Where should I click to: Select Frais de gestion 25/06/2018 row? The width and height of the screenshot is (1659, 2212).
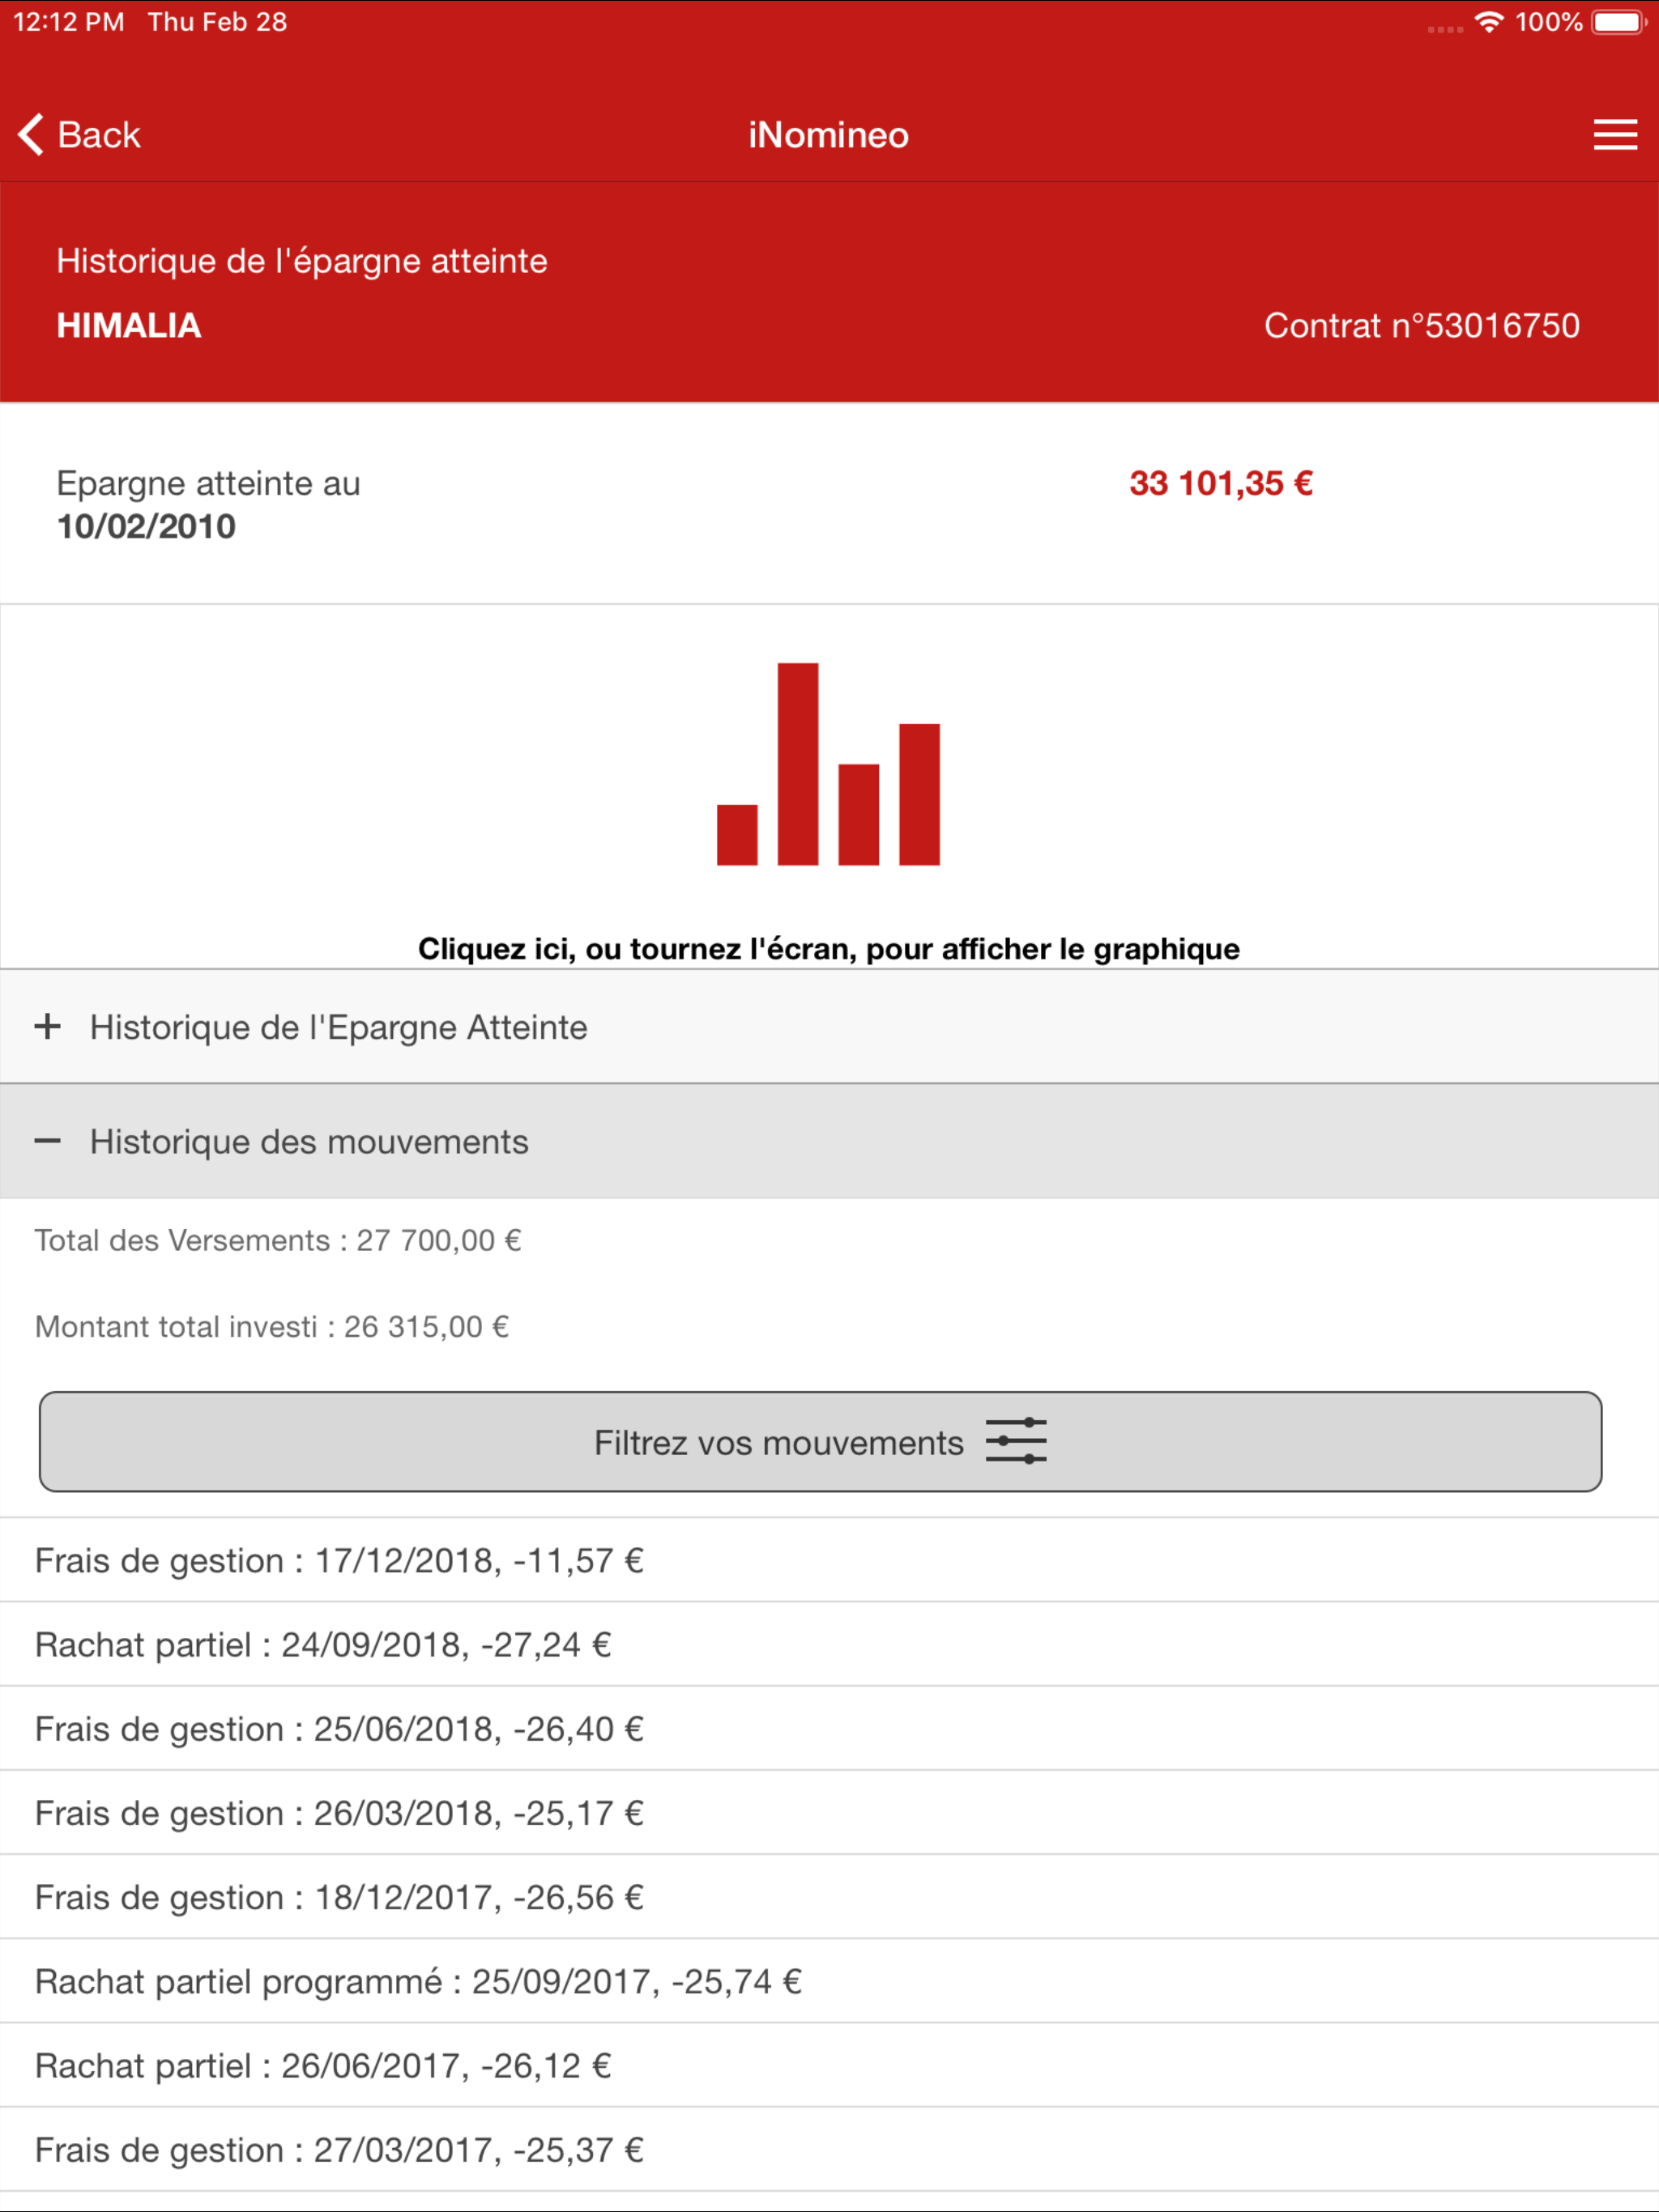click(829, 1729)
